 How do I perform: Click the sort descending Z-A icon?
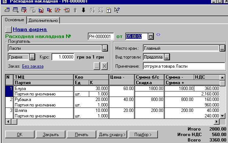(101, 10)
